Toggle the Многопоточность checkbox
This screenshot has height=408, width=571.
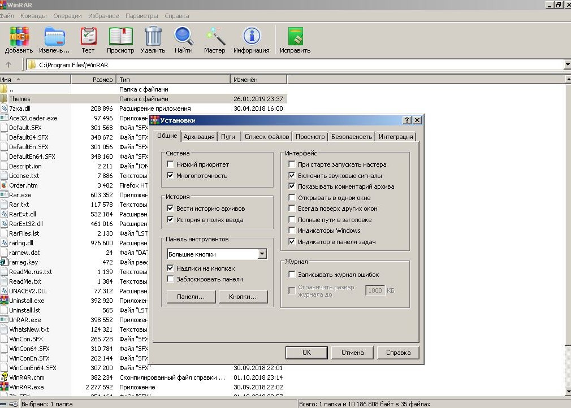pyautogui.click(x=170, y=175)
